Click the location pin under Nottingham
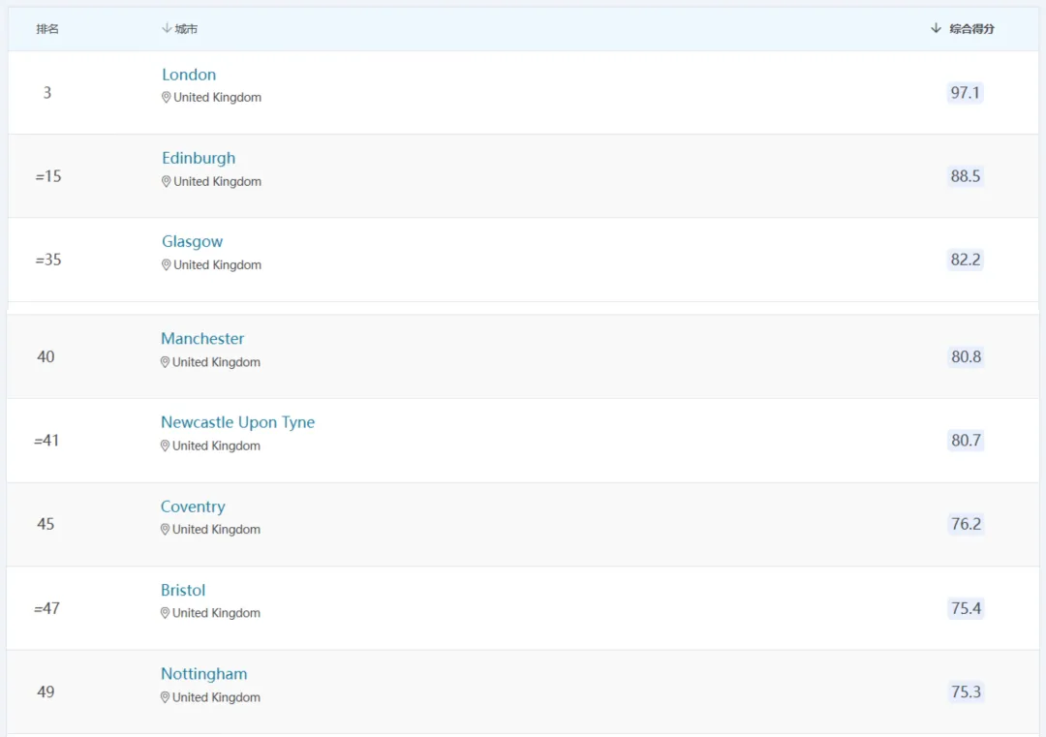 tap(165, 697)
